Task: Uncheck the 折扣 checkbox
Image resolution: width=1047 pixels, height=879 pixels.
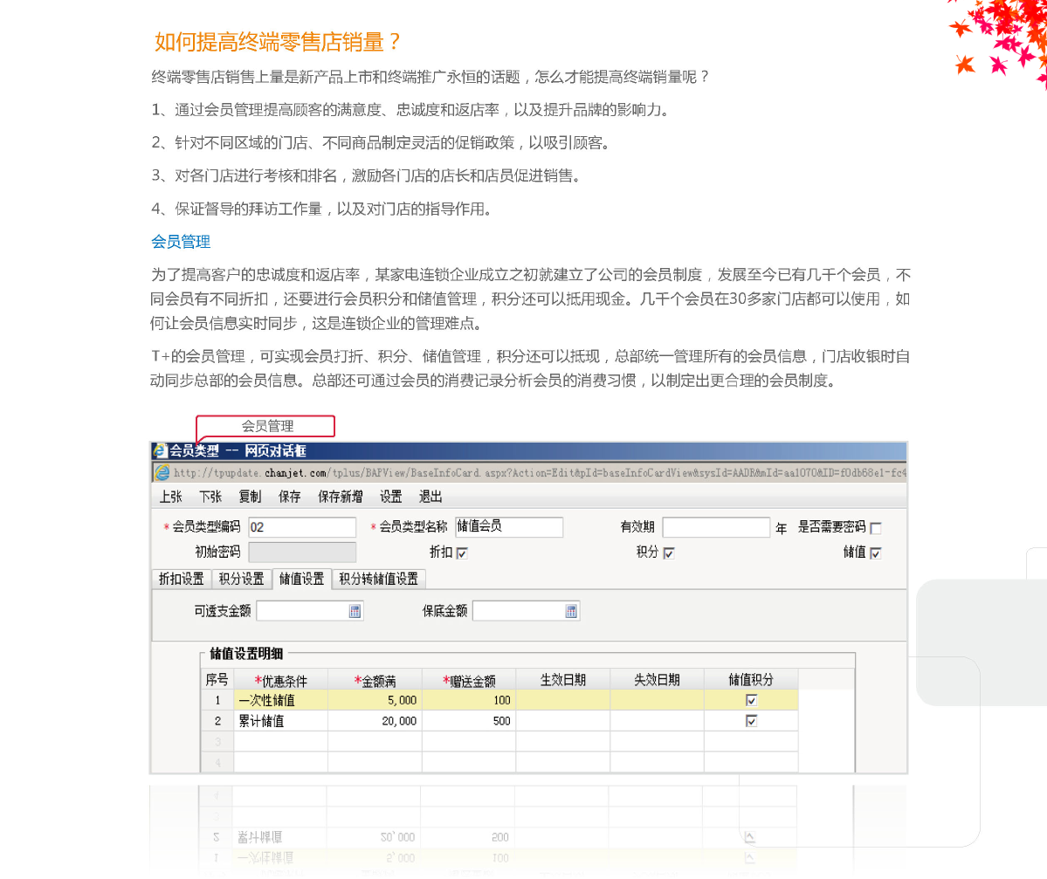Action: click(x=462, y=553)
